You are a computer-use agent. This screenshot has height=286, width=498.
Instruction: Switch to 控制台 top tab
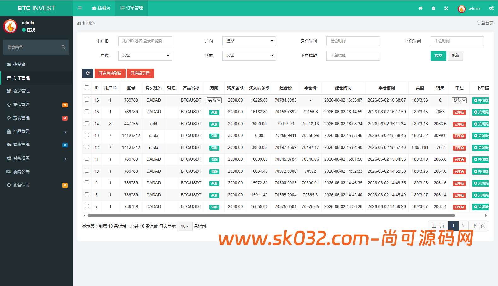[x=101, y=8]
